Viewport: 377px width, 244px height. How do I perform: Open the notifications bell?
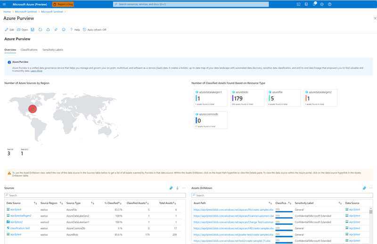click(314, 4)
